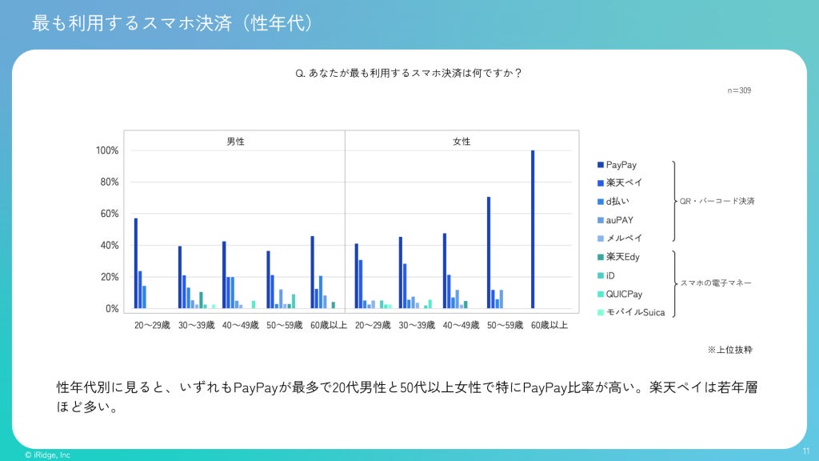Screen dimensions: 819x461
Task: Select the iD legend marker
Action: pos(601,275)
